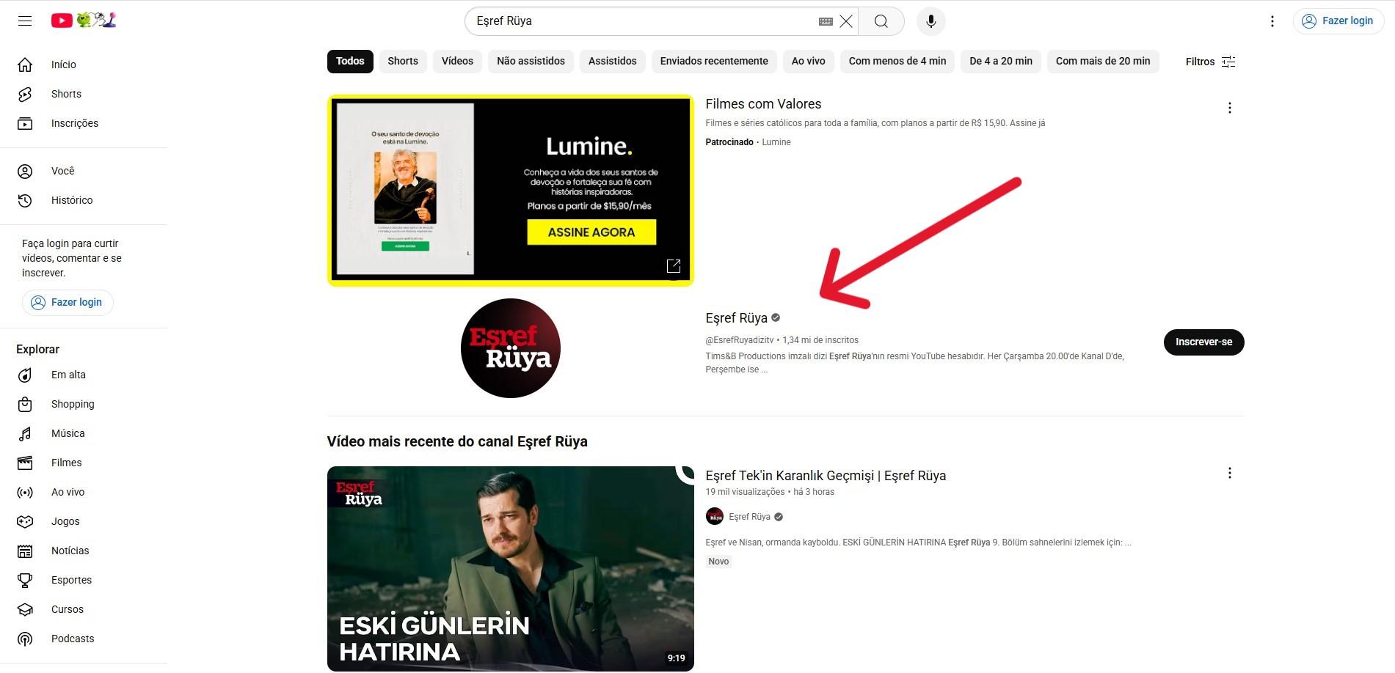The width and height of the screenshot is (1395, 673).
Task: Open settings three-dot menu in header
Action: point(1272,21)
